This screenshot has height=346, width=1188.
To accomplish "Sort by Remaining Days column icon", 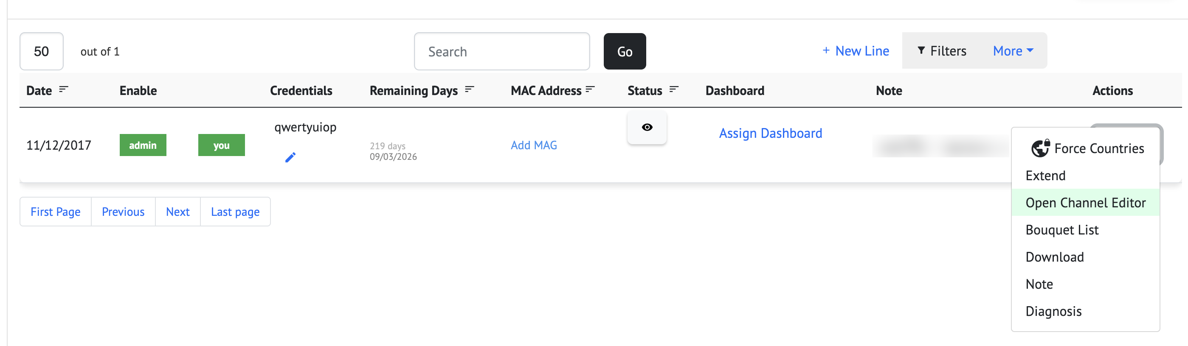I will pyautogui.click(x=469, y=89).
